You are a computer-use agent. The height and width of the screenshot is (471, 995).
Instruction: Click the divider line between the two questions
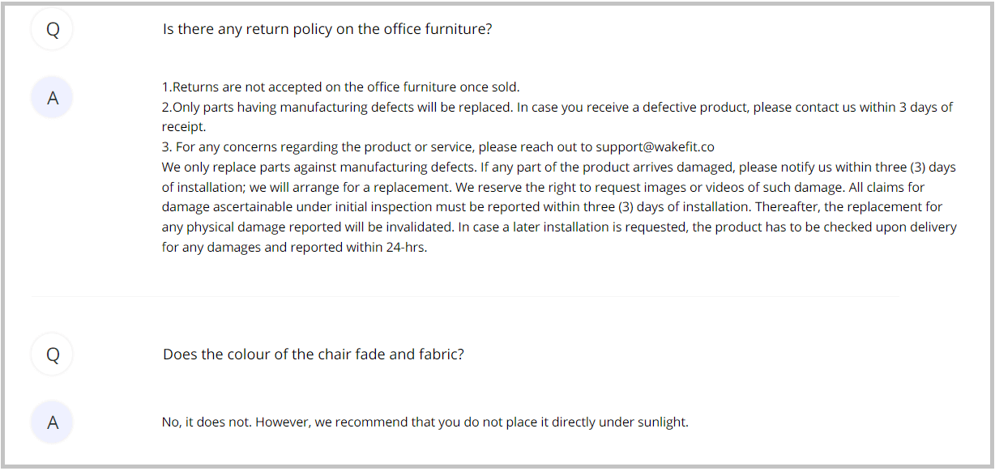pos(466,297)
